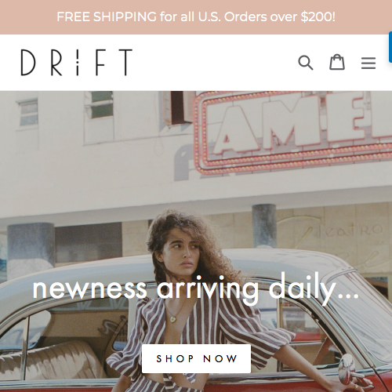Open the search magnifier icon

pos(306,63)
